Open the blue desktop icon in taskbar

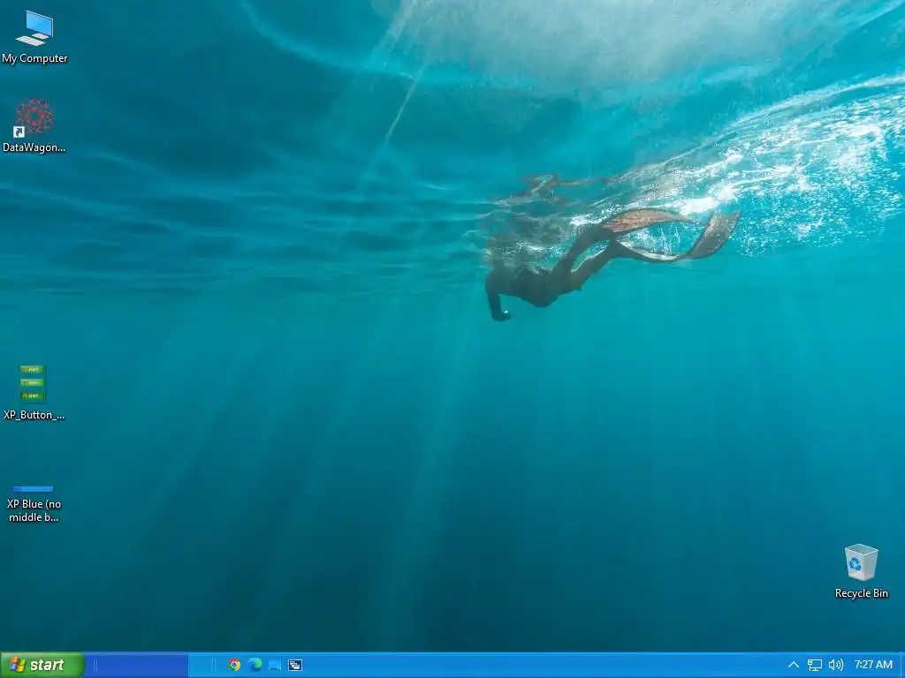pyautogui.click(x=275, y=665)
